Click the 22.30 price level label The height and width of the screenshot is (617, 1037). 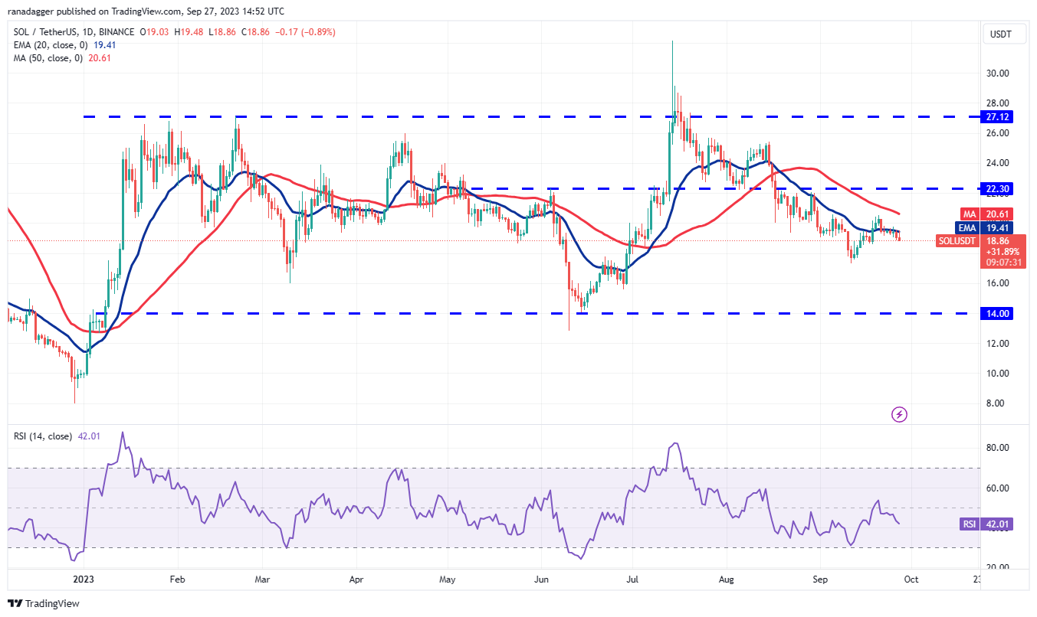[996, 188]
